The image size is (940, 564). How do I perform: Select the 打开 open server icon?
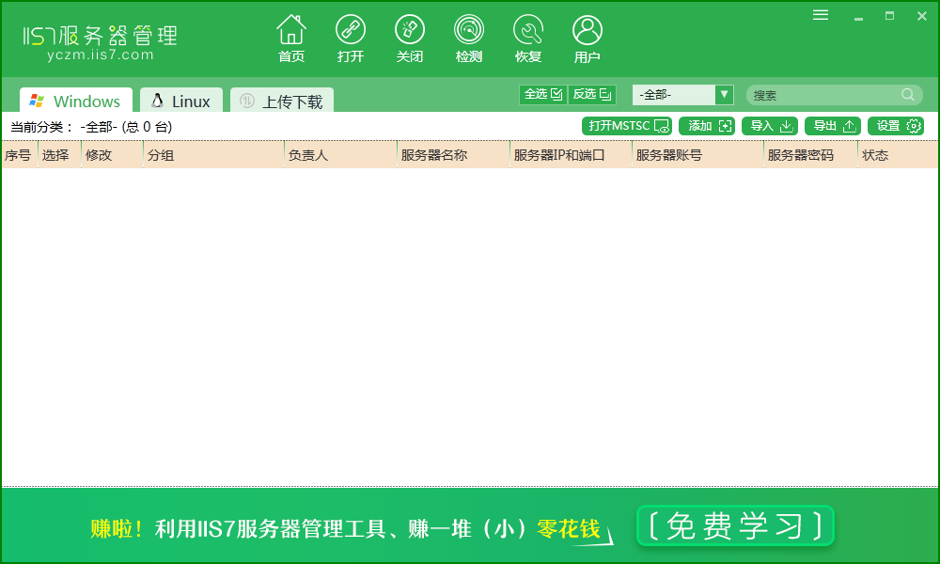tap(351, 38)
